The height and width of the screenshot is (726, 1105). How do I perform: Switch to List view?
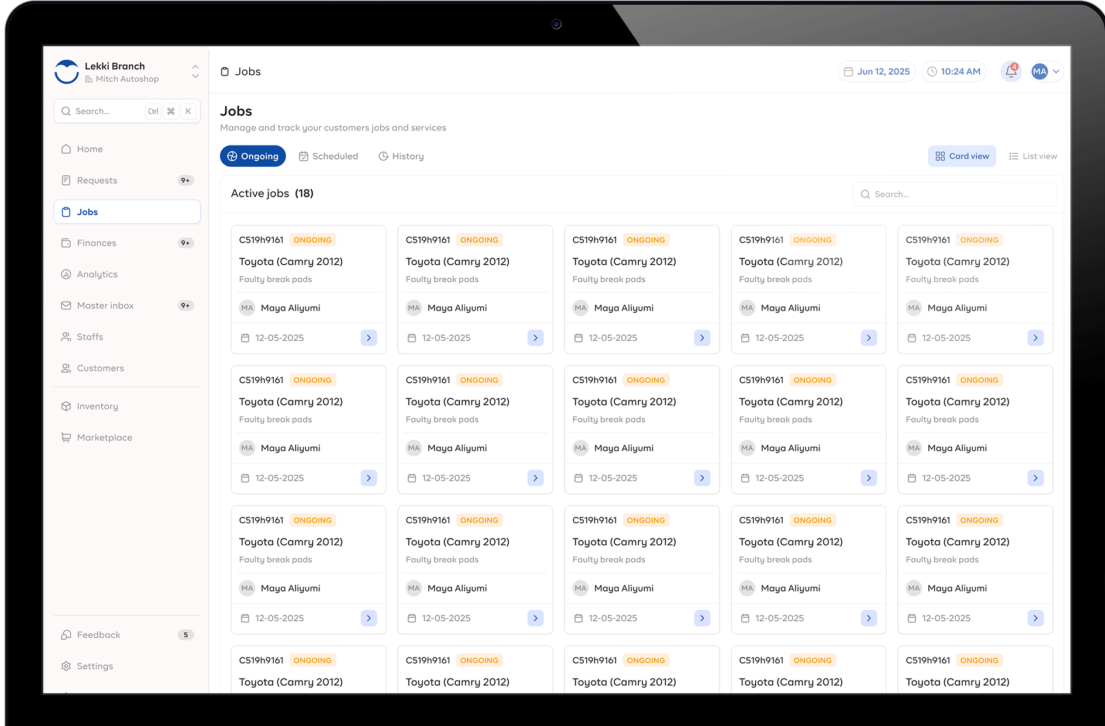point(1033,156)
